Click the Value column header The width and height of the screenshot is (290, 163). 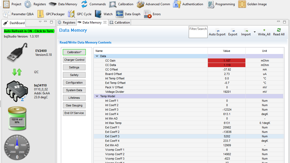pos(226,51)
